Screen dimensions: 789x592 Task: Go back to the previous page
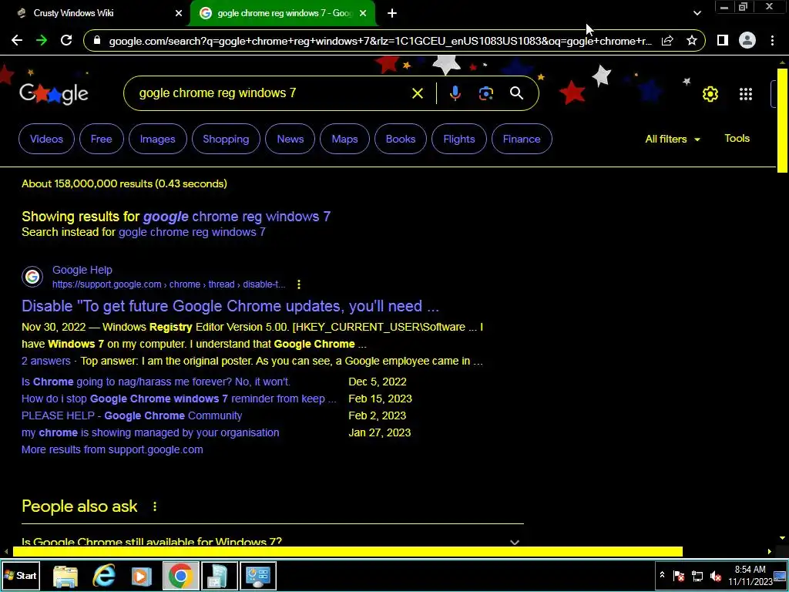17,40
